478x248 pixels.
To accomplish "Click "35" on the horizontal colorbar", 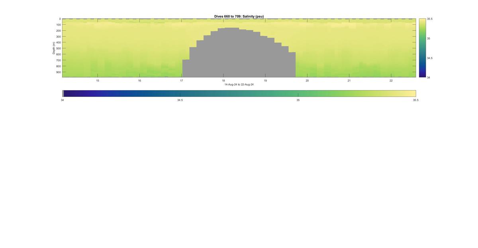I will (x=298, y=100).
